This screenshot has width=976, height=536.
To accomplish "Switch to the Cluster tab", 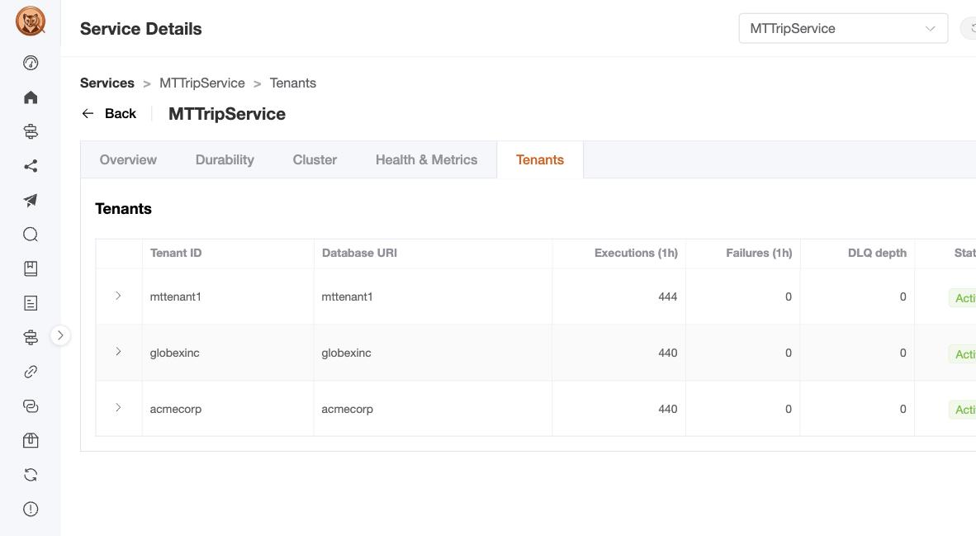I will [315, 160].
